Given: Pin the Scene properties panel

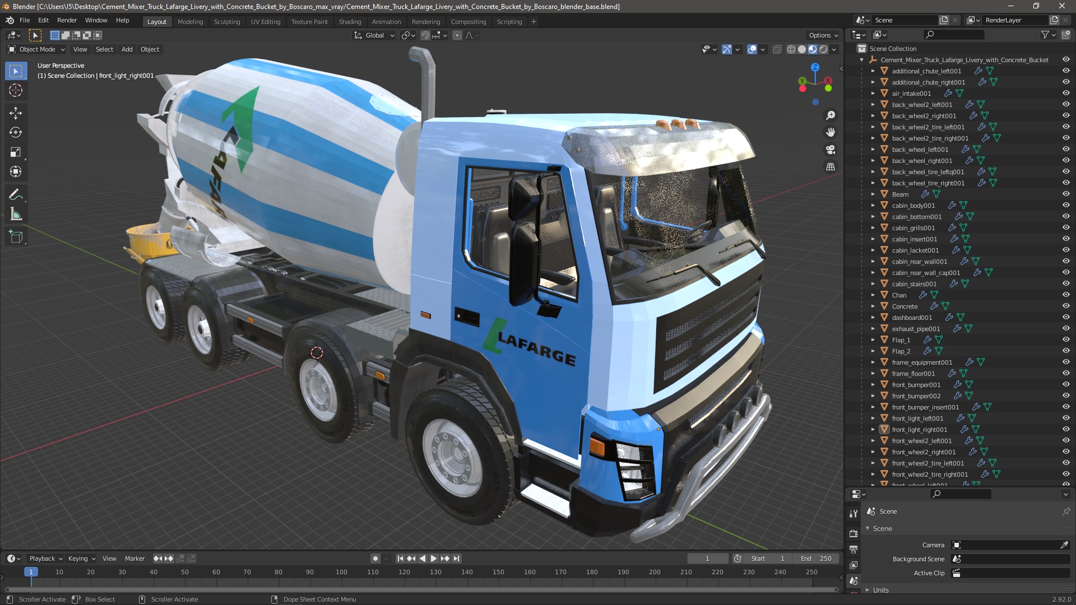Looking at the screenshot, I should (1066, 511).
